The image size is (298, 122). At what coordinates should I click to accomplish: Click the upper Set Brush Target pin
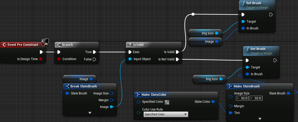(243, 22)
